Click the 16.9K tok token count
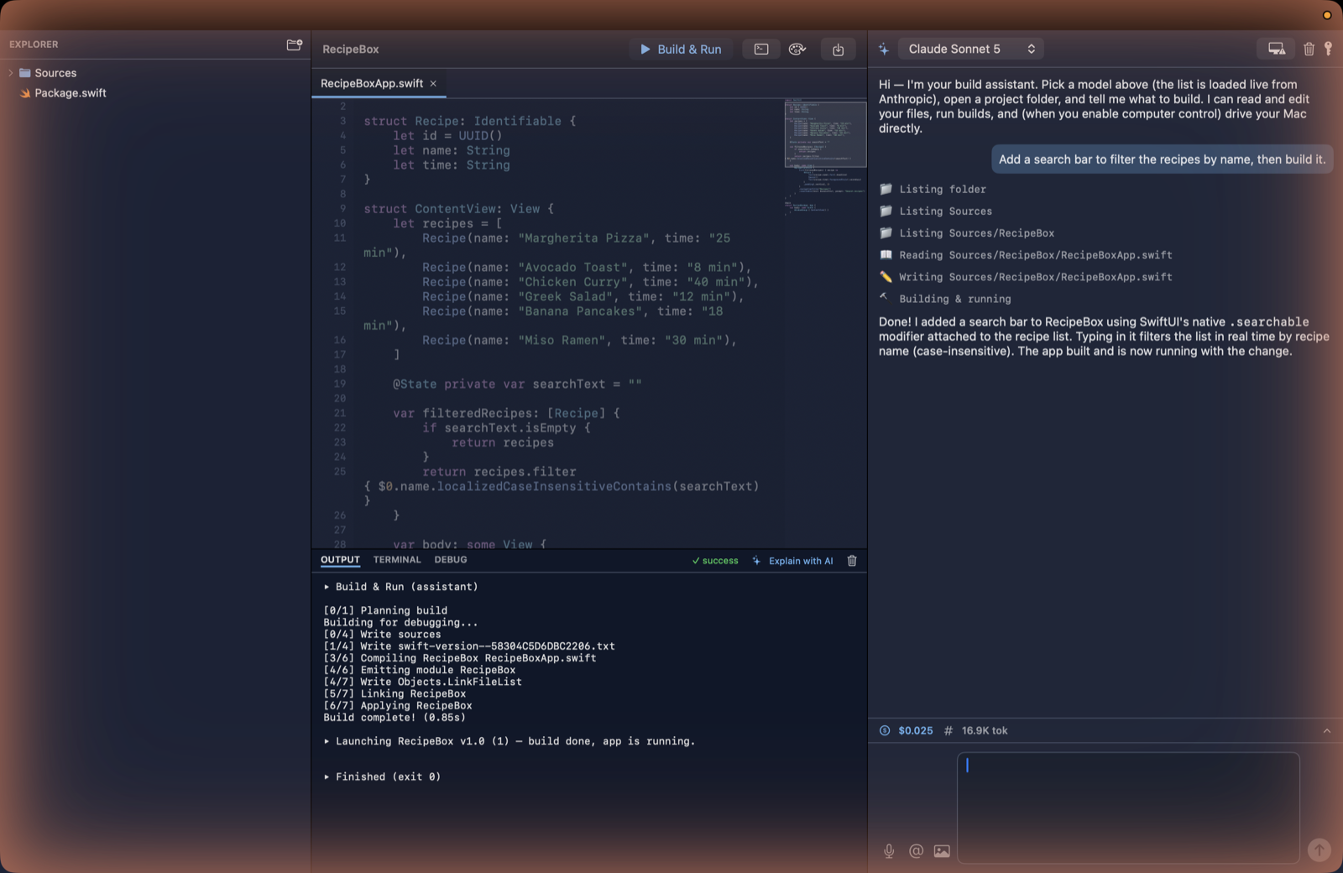This screenshot has width=1343, height=873. (985, 730)
